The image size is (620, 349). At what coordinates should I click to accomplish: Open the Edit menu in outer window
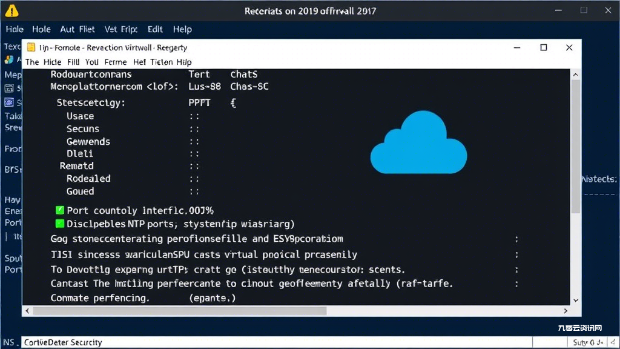155,29
